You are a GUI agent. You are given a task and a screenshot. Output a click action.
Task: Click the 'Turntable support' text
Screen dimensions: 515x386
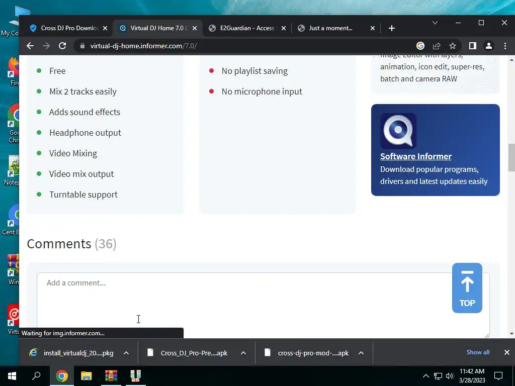click(83, 195)
